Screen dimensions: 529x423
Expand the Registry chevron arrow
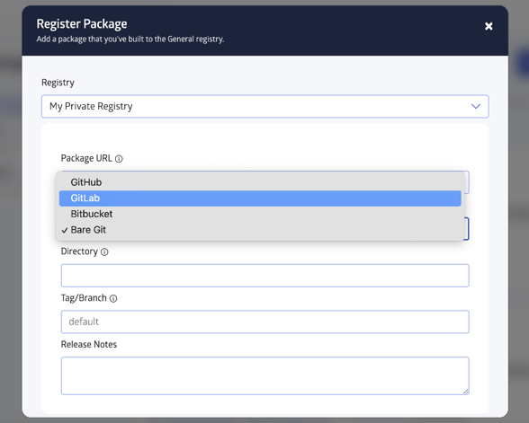[476, 106]
